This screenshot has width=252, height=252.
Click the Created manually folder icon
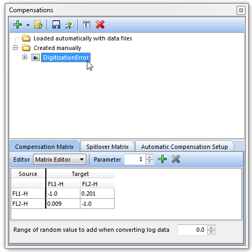[26, 48]
